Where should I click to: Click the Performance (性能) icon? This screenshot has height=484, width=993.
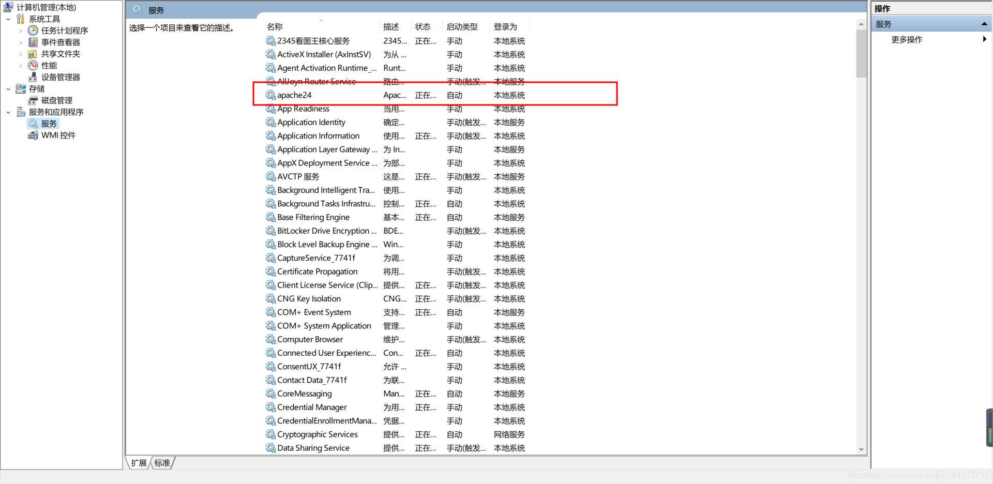(x=33, y=65)
